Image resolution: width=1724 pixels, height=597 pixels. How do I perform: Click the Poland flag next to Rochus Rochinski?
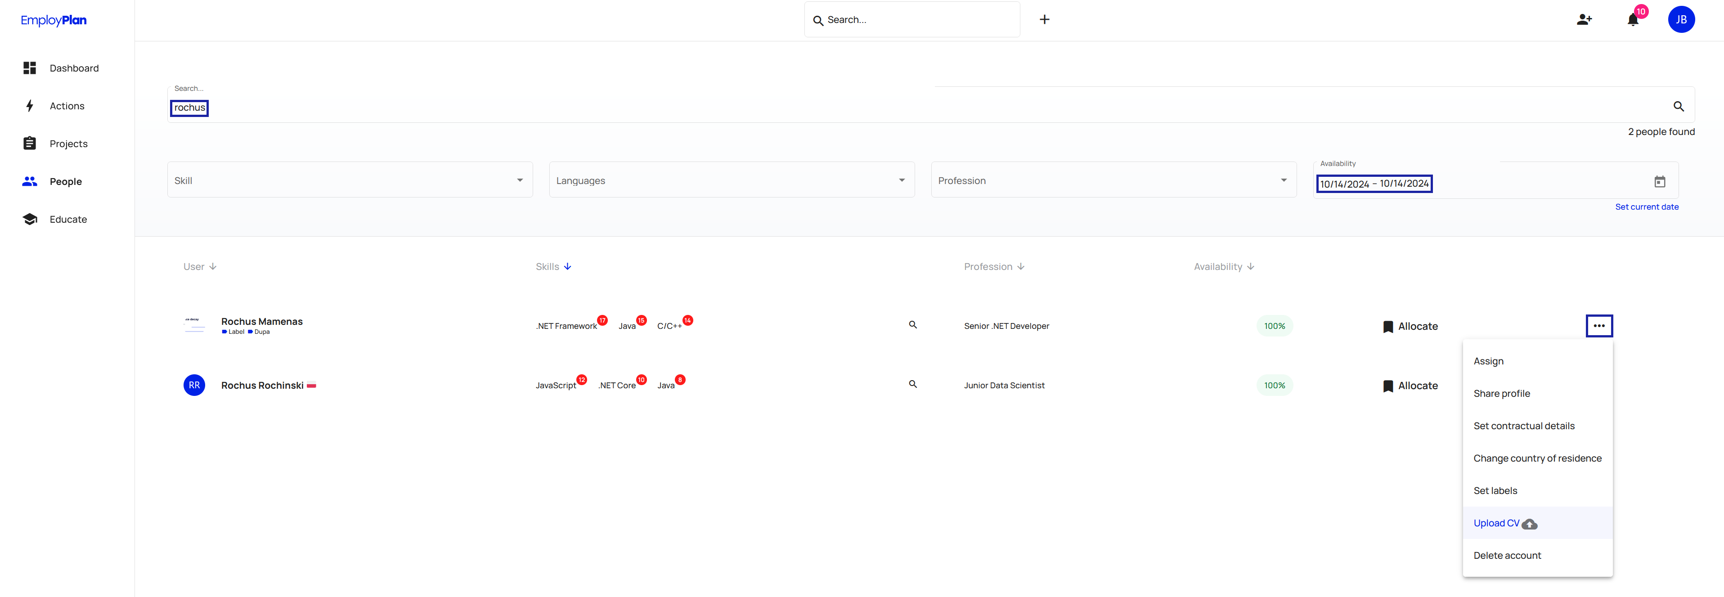click(x=311, y=386)
